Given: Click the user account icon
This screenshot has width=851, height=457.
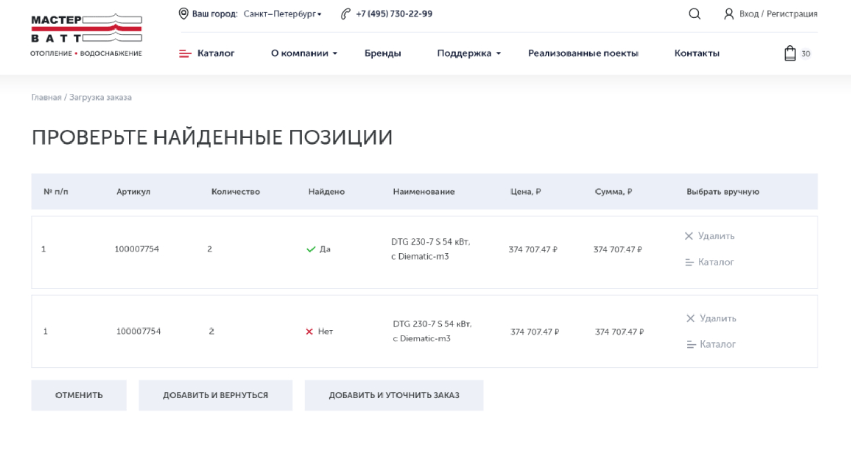Looking at the screenshot, I should point(729,14).
